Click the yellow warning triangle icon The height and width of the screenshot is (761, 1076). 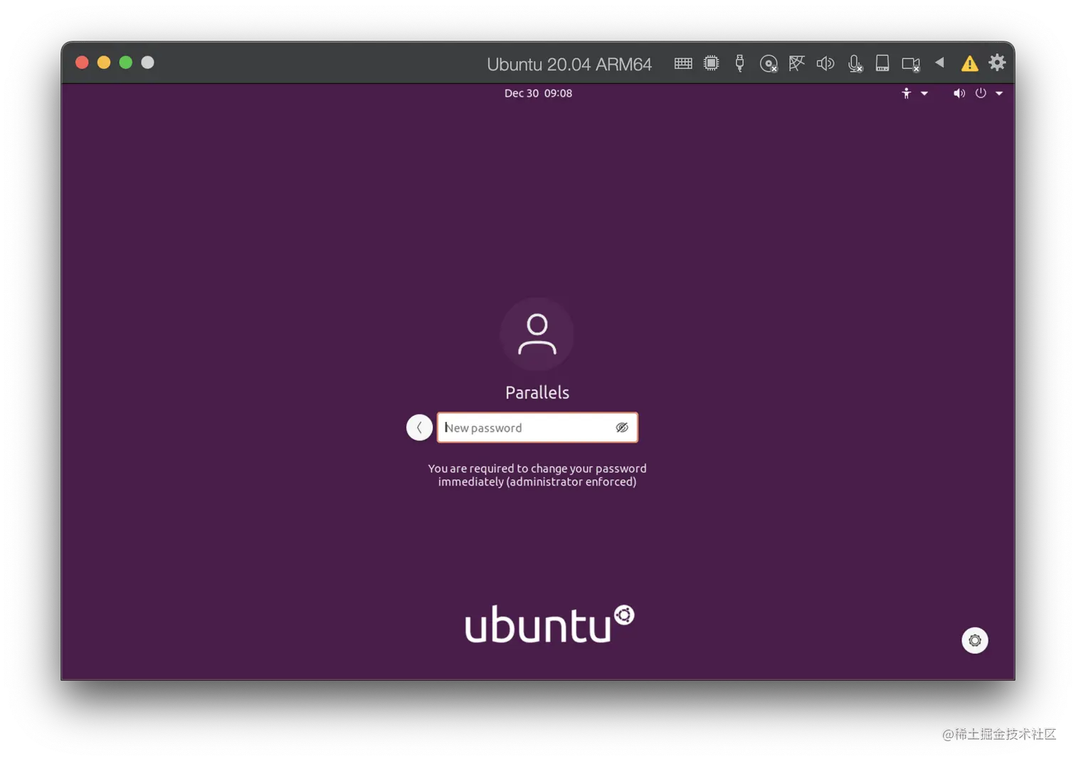[x=969, y=63]
